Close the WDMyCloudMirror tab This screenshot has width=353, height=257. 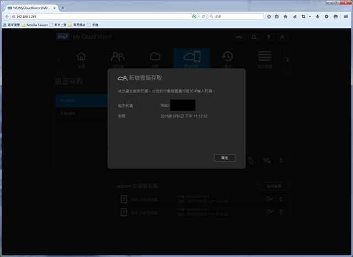tap(55, 8)
